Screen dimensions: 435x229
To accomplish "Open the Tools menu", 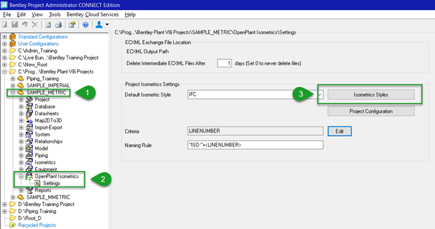I will click(55, 14).
